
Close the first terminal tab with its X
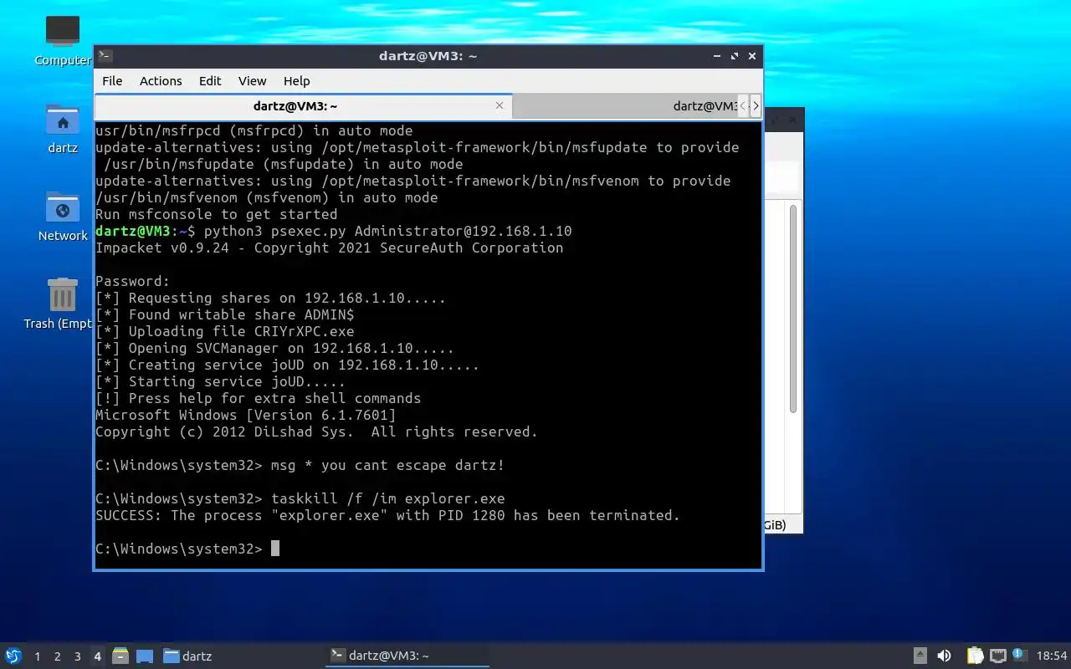coord(500,105)
